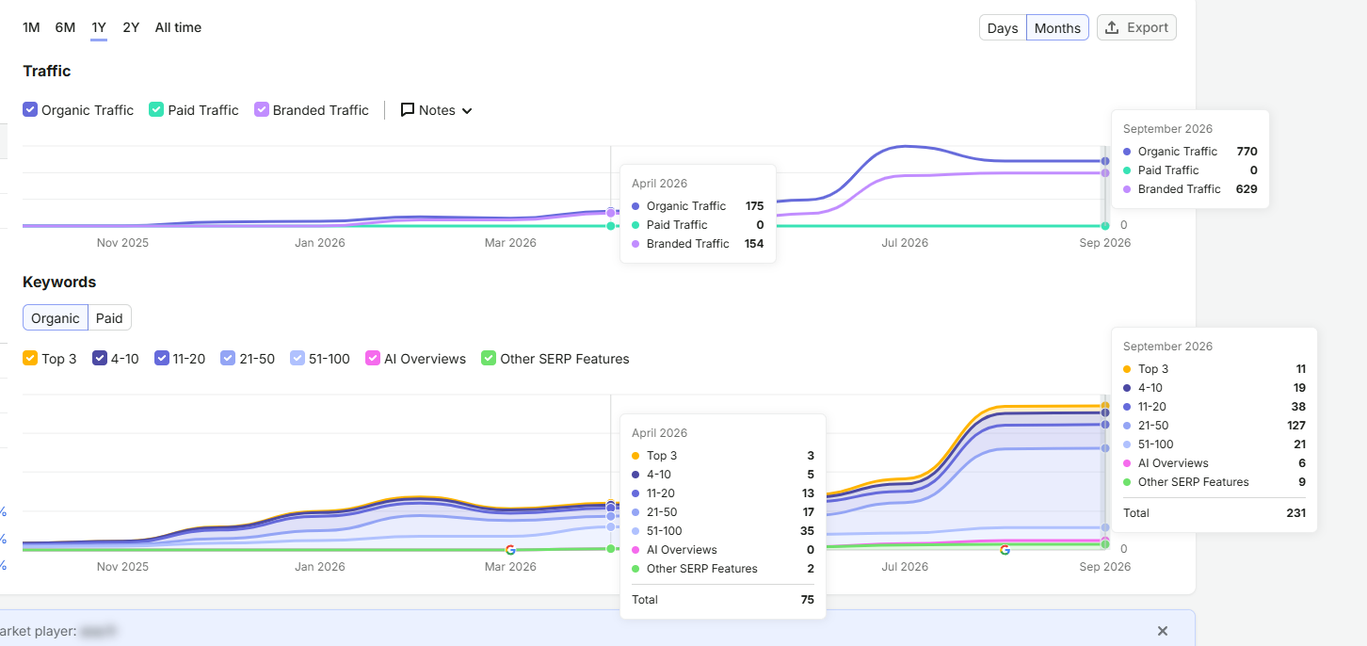Select the All time range
The image size is (1367, 646).
pos(178,27)
